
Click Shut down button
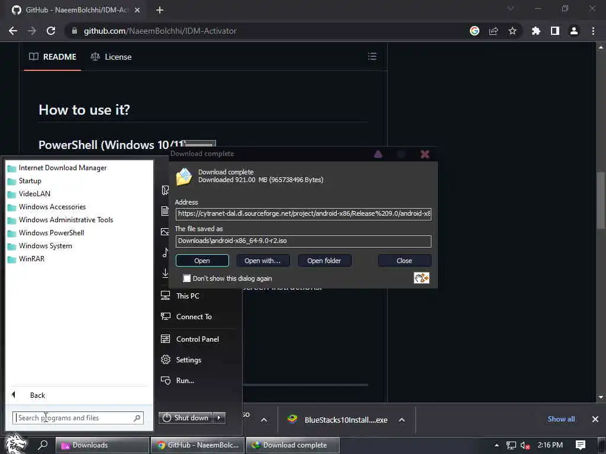point(185,418)
